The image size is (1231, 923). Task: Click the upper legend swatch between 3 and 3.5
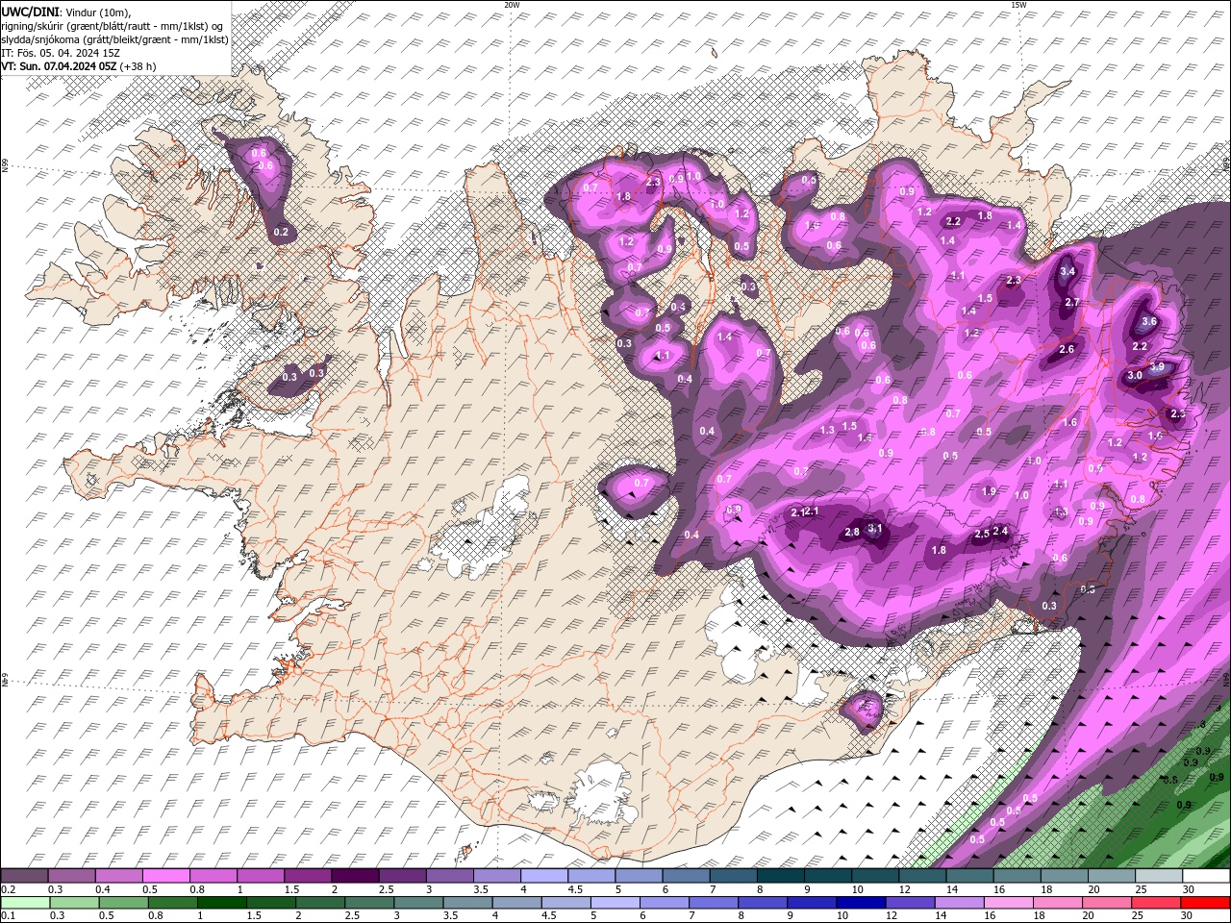click(449, 876)
